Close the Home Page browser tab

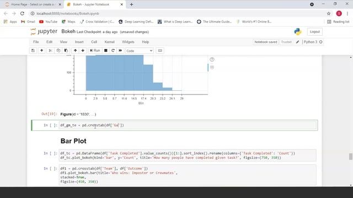click(60, 4)
